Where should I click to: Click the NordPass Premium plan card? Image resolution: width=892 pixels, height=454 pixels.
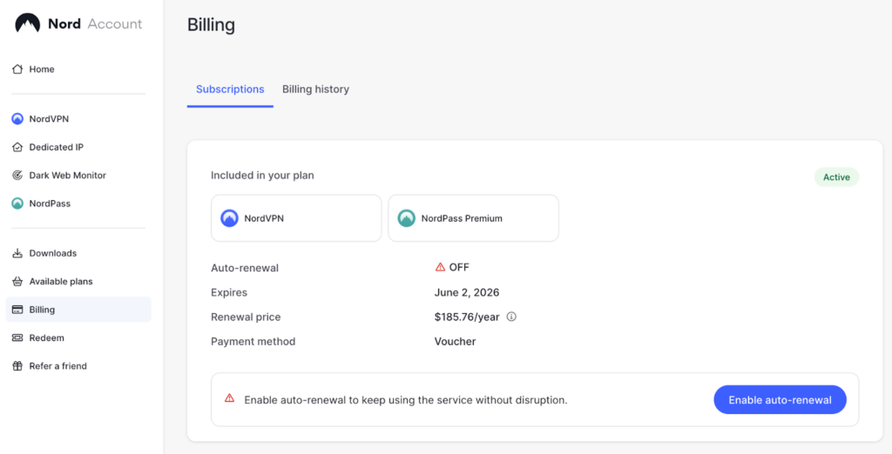pyautogui.click(x=473, y=218)
